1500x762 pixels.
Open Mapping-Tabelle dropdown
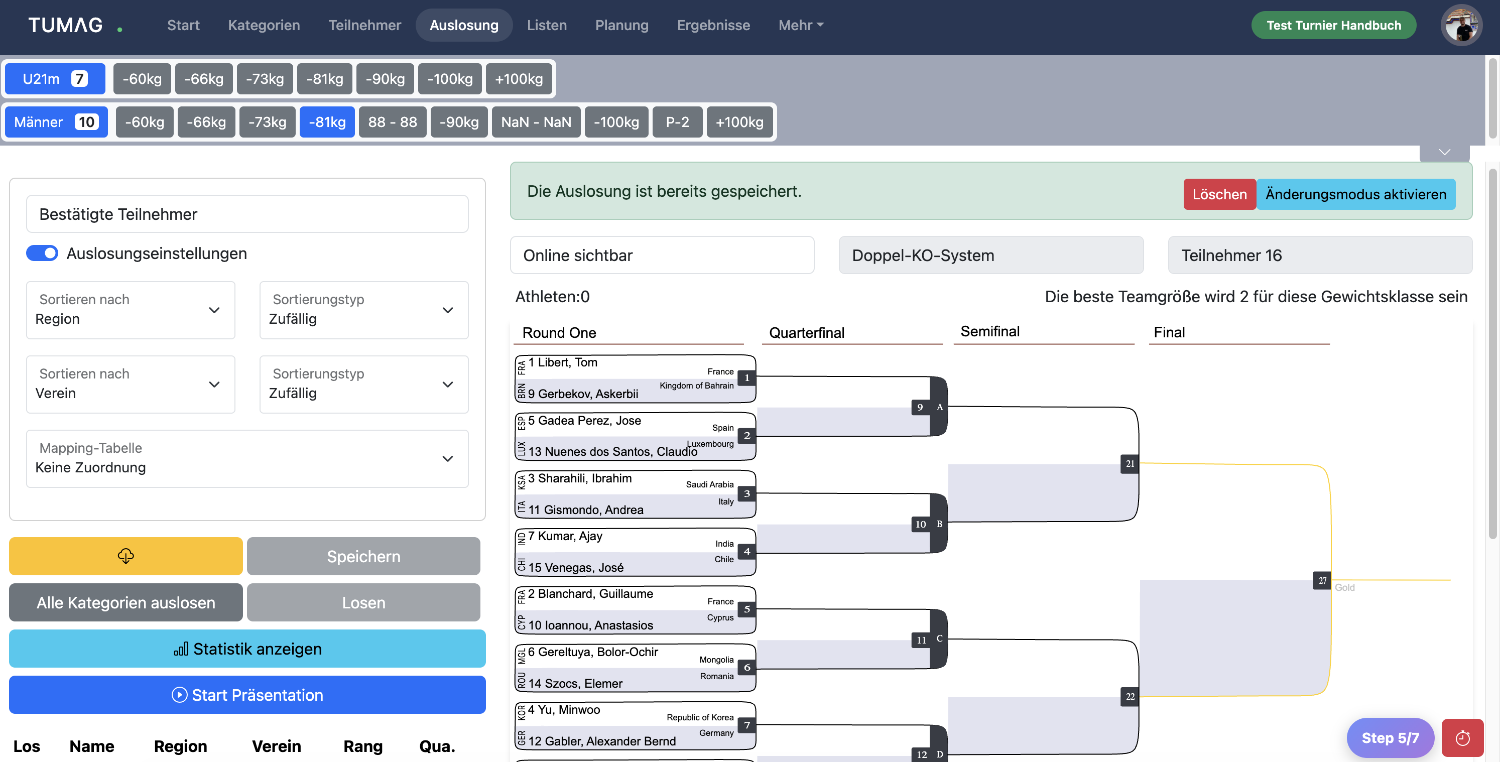[x=247, y=459]
